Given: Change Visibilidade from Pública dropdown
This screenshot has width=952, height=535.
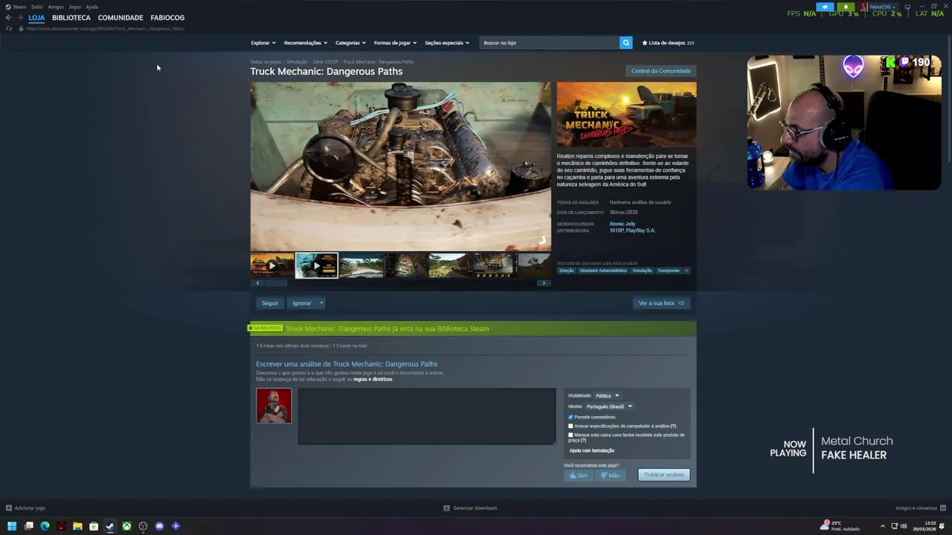Looking at the screenshot, I should tap(607, 396).
